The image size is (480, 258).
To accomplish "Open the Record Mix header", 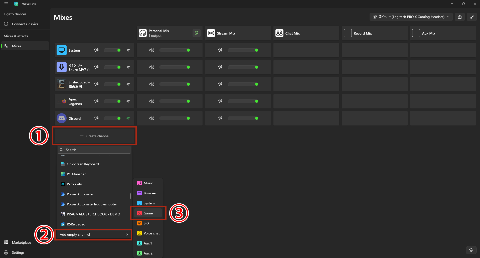I will click(375, 33).
